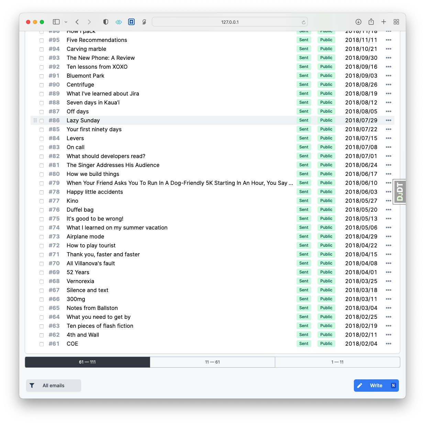Screen dimensions: 425x424
Task: Open more actions for COE
Action: click(389, 344)
